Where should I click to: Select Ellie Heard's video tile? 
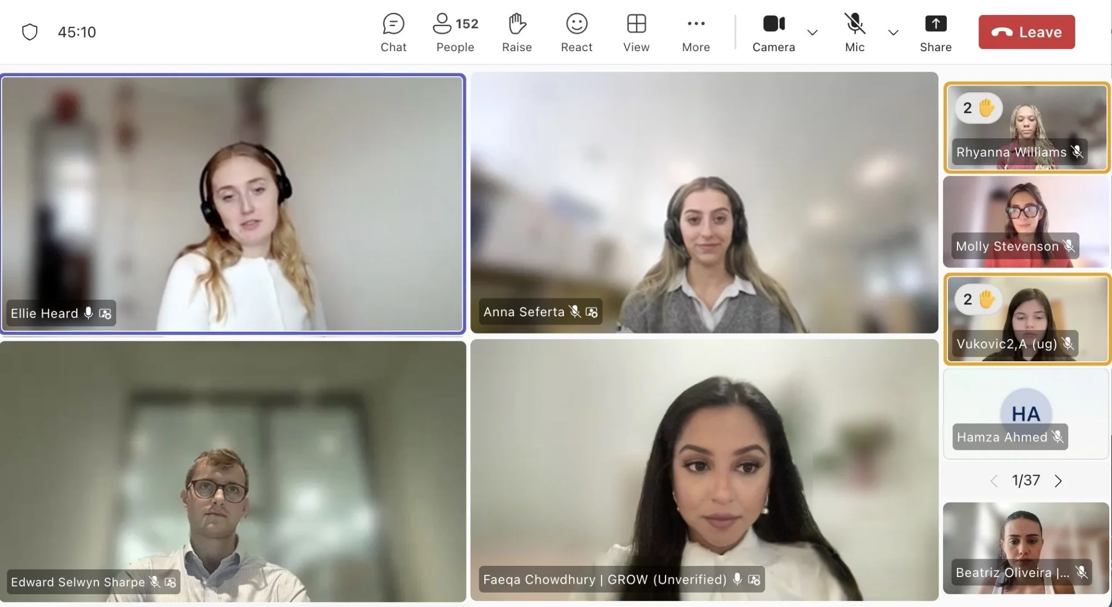point(232,203)
